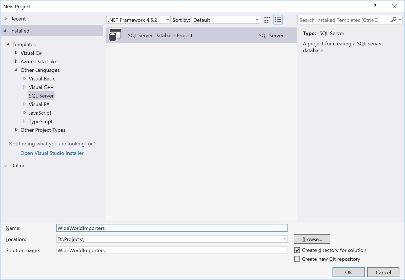
Task: Switch to medium icons list view
Action: coord(278,20)
